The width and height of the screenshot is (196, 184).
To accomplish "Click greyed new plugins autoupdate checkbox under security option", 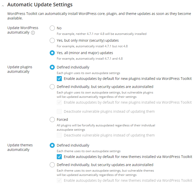I will tap(59, 102).
